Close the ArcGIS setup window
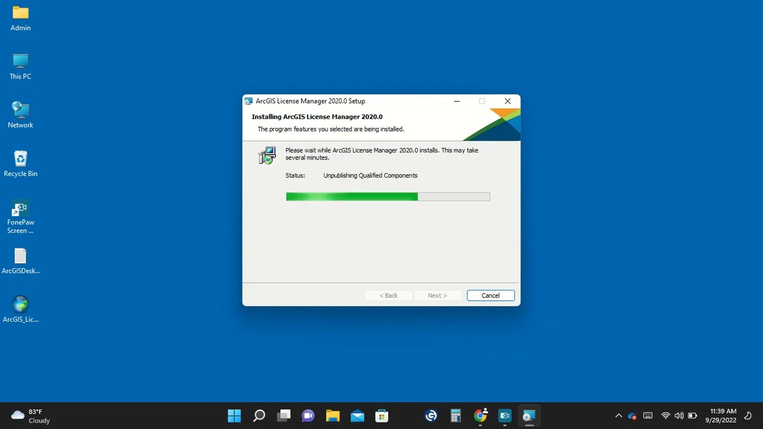The width and height of the screenshot is (763, 429). pos(507,101)
